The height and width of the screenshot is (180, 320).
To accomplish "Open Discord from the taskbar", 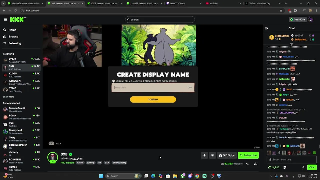I will (x=190, y=176).
